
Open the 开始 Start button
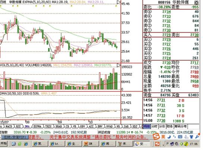(4, 144)
